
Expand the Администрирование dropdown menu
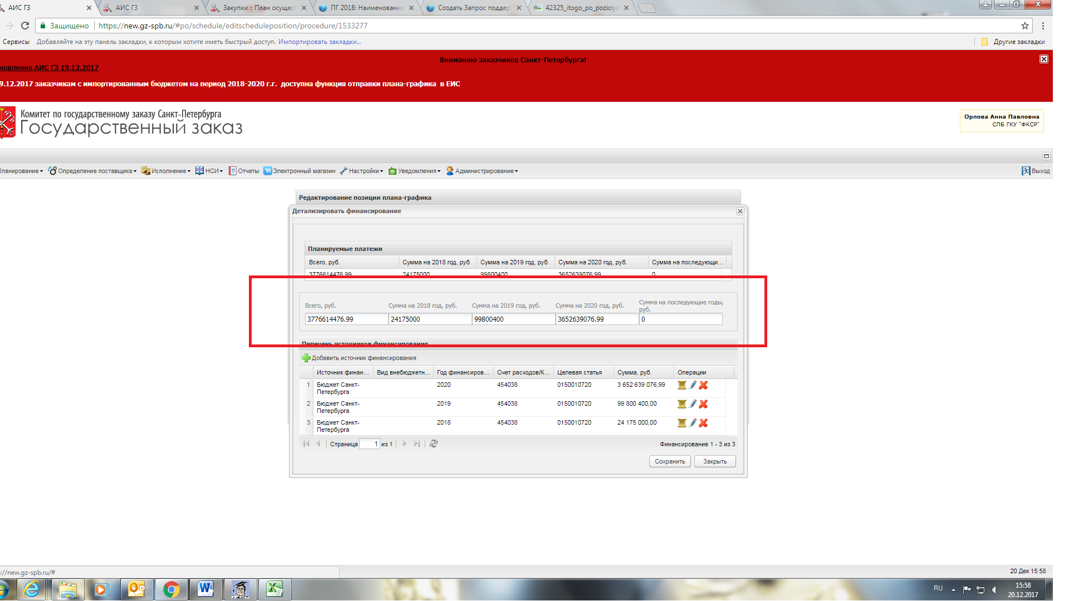coord(483,171)
